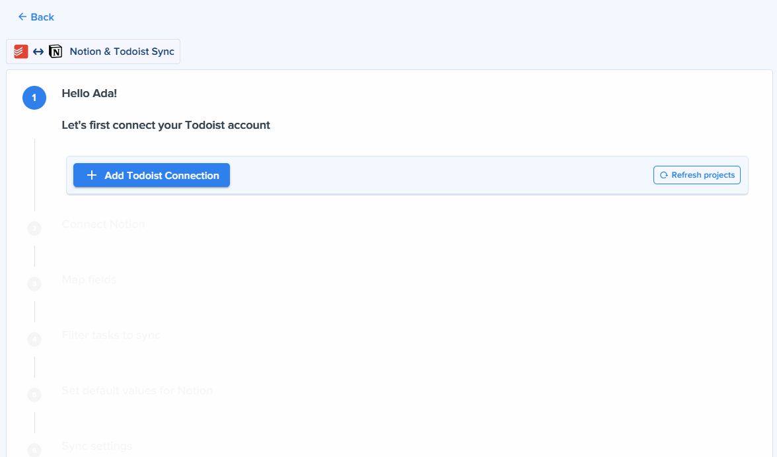Select step 4 circle indicator

coord(34,339)
